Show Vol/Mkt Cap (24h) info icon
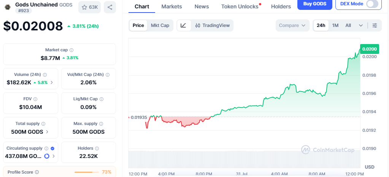This screenshot has height=177, width=389. point(108,74)
